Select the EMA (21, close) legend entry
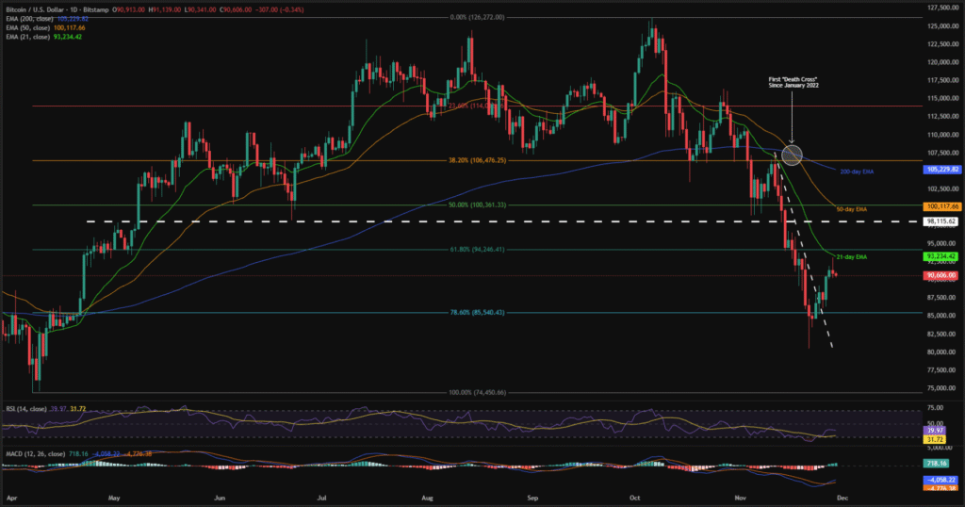Screen dimensions: 965x507 coord(43,37)
